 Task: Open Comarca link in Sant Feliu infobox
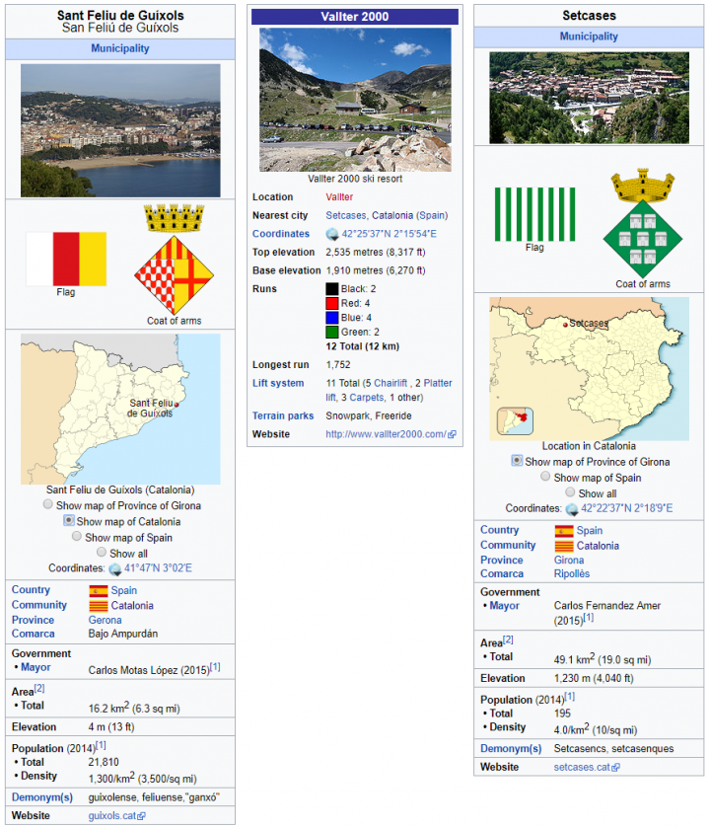pyautogui.click(x=34, y=635)
